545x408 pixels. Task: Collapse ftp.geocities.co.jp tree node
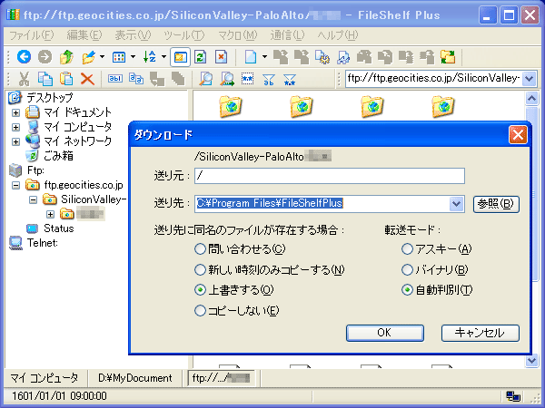[15, 185]
